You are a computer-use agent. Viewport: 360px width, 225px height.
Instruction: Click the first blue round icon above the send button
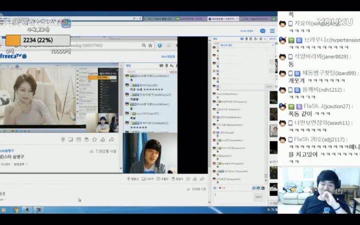pos(254,188)
